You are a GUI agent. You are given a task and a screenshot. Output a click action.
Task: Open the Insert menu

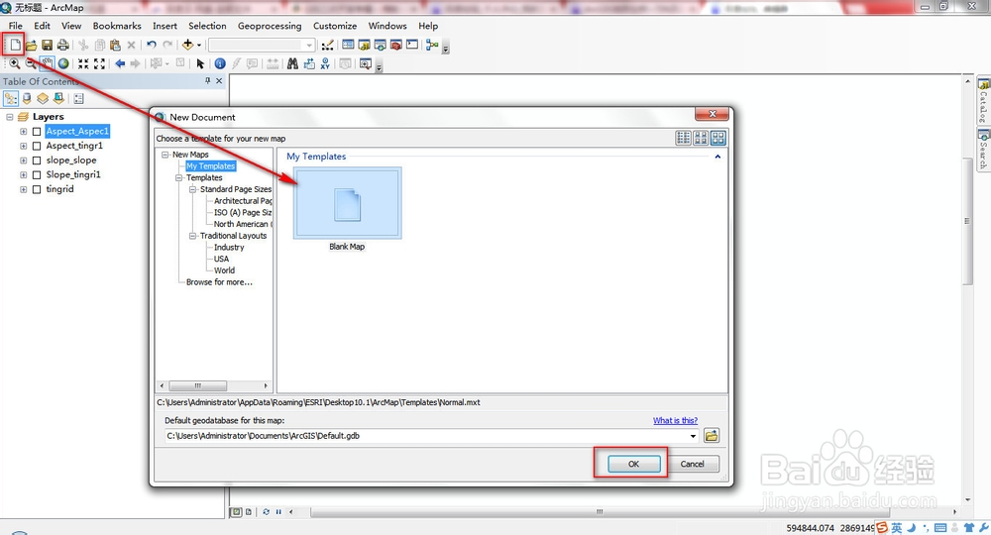[x=165, y=26]
